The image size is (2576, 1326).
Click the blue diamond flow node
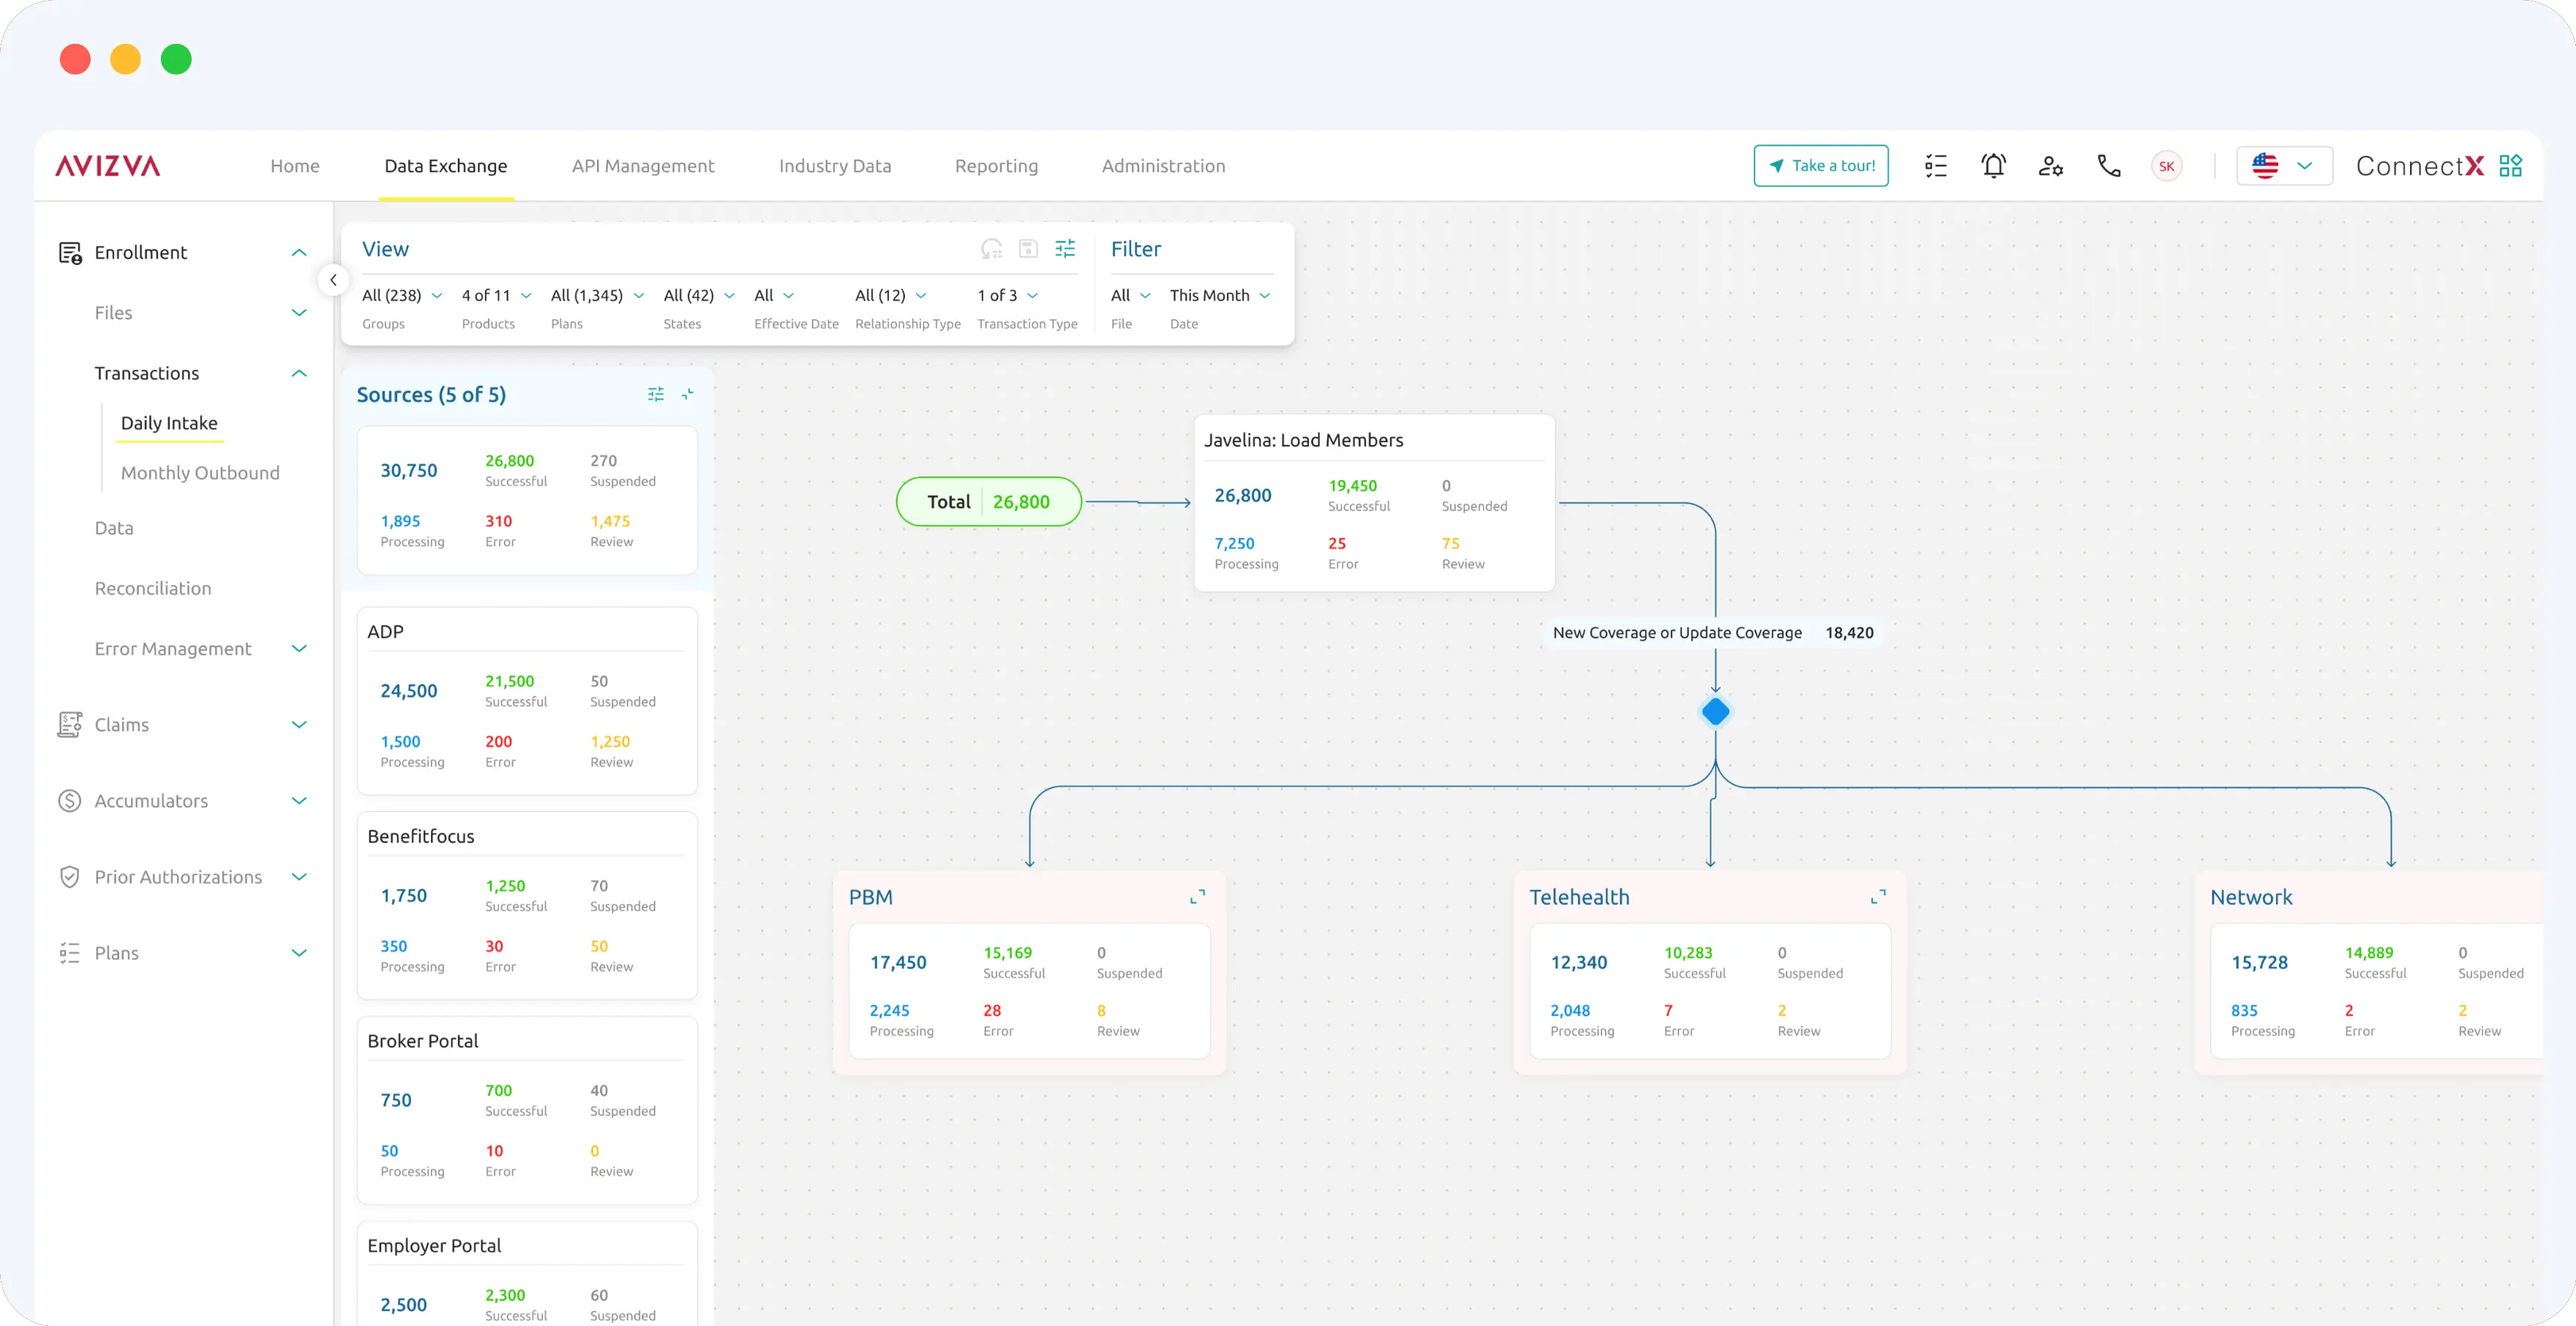pyautogui.click(x=1715, y=712)
